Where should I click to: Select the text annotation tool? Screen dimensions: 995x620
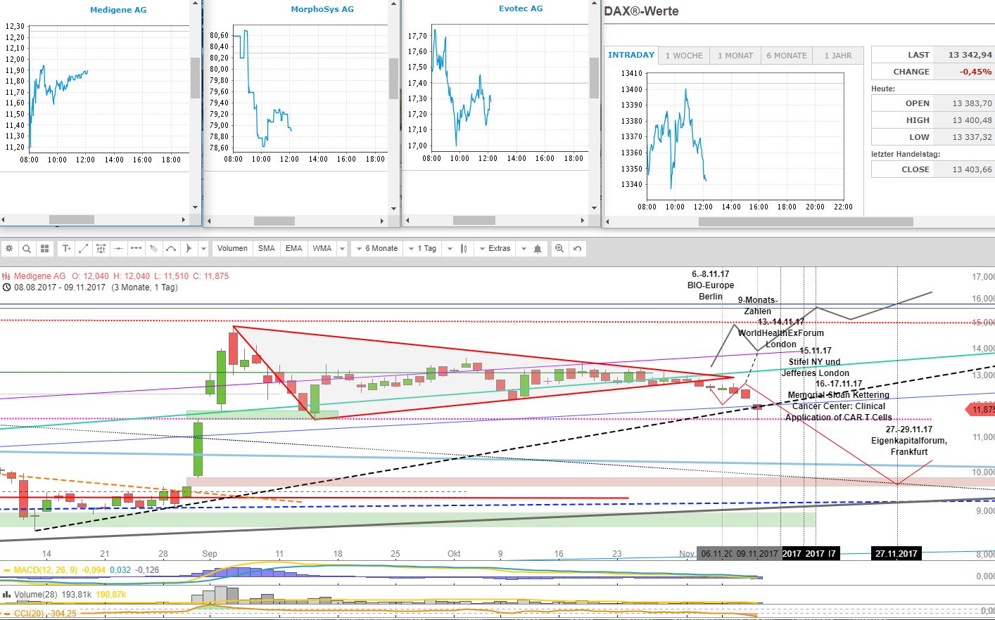coord(65,248)
